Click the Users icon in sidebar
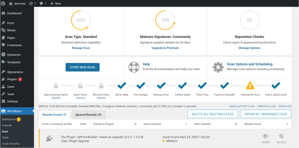Screen dimensions: 299x148 3,87
